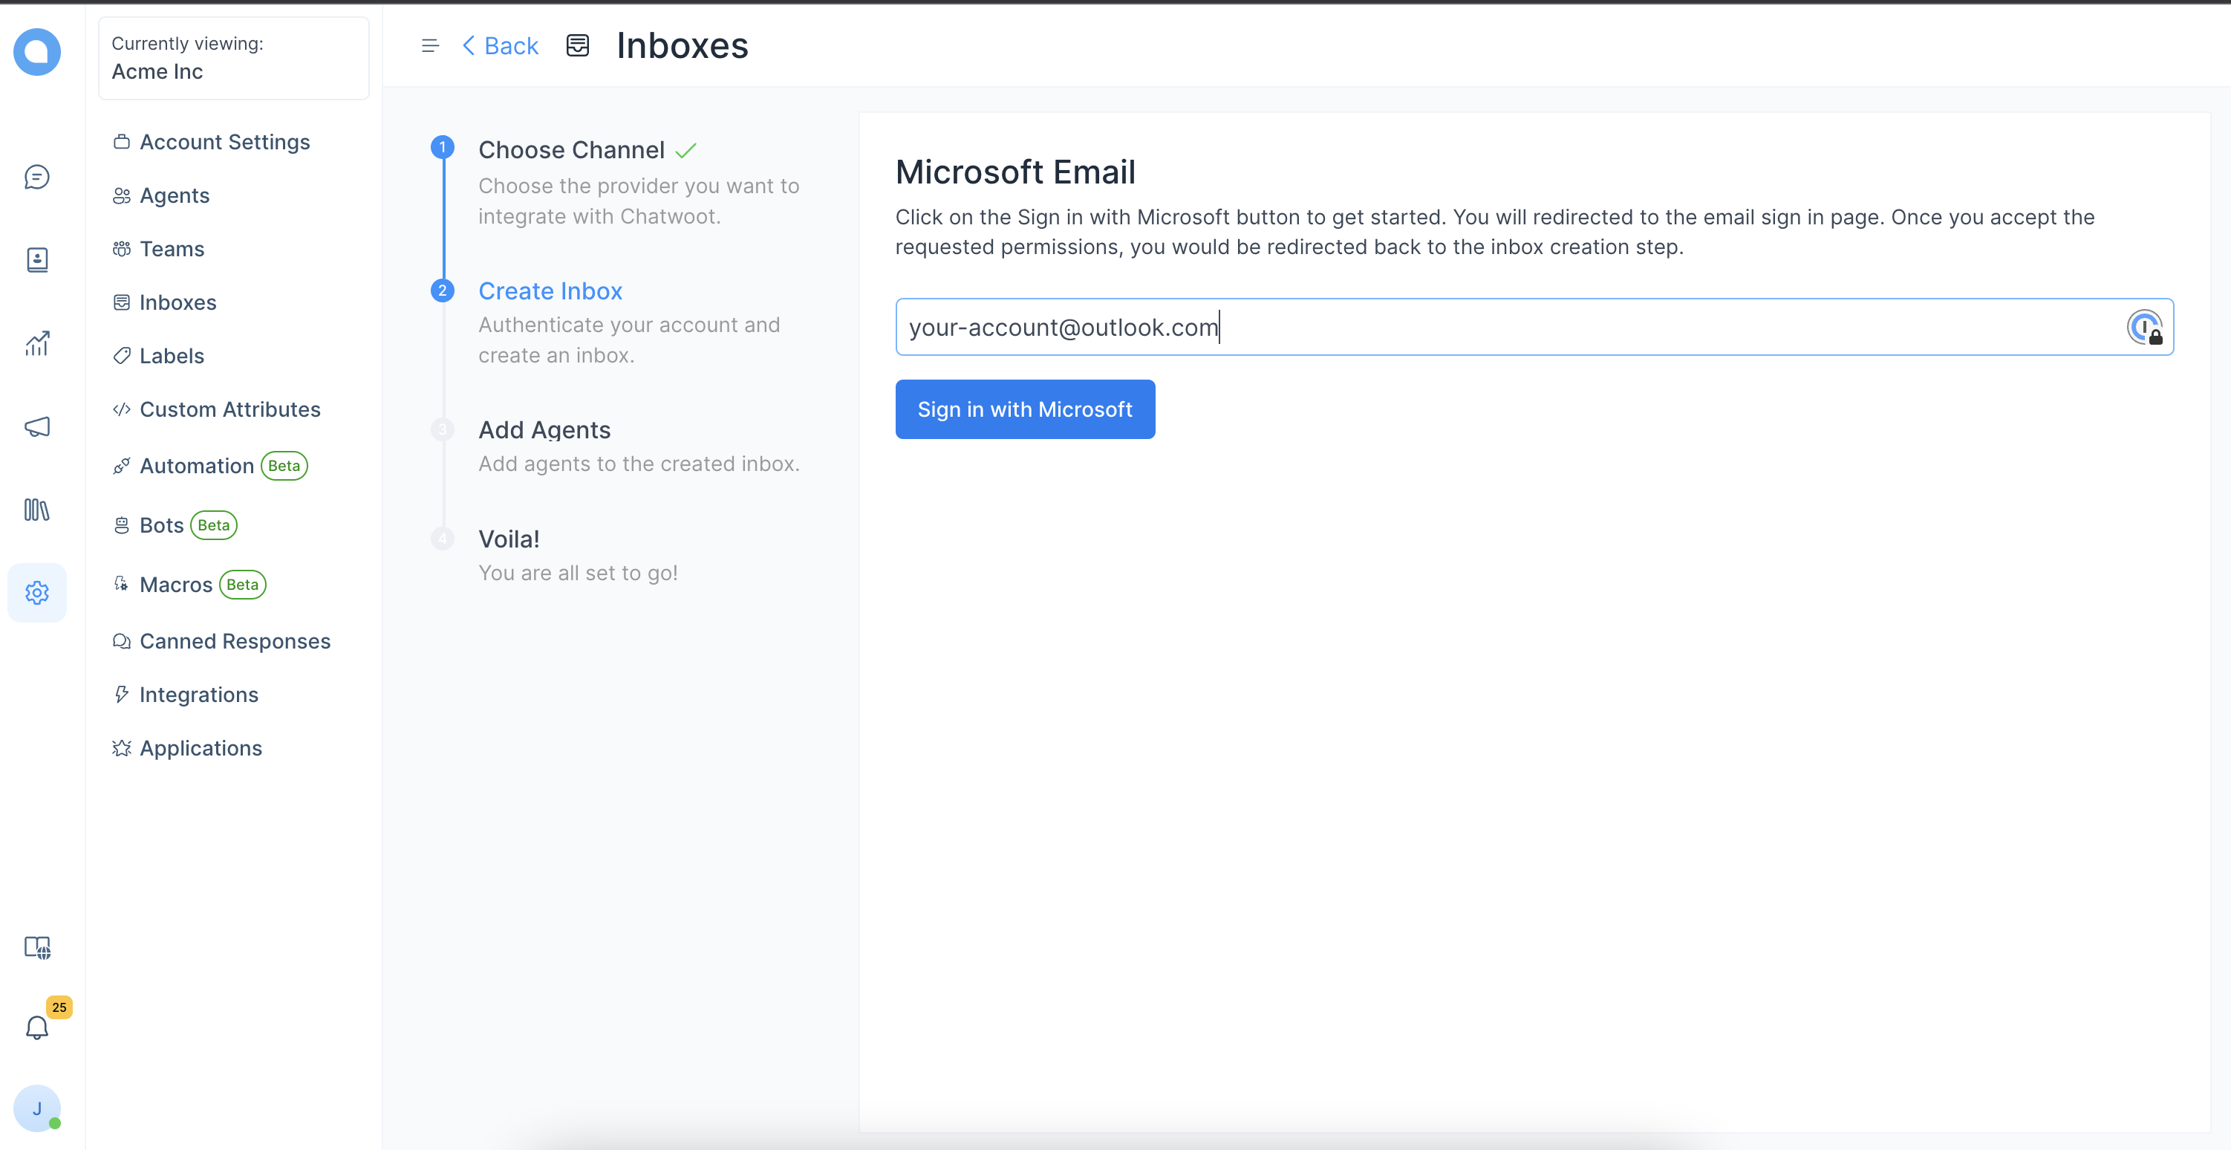2231x1150 pixels.
Task: Open Contacts icon in left rail
Action: pyautogui.click(x=36, y=260)
